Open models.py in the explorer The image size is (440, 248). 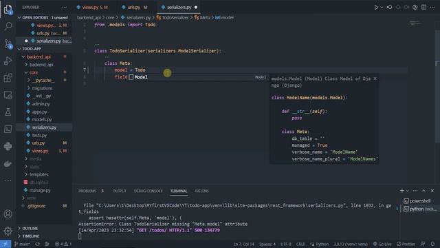coord(42,119)
